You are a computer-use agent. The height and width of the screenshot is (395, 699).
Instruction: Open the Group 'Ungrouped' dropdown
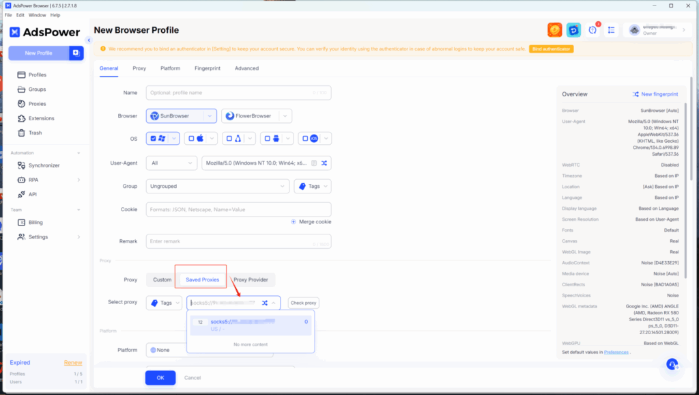click(x=218, y=187)
